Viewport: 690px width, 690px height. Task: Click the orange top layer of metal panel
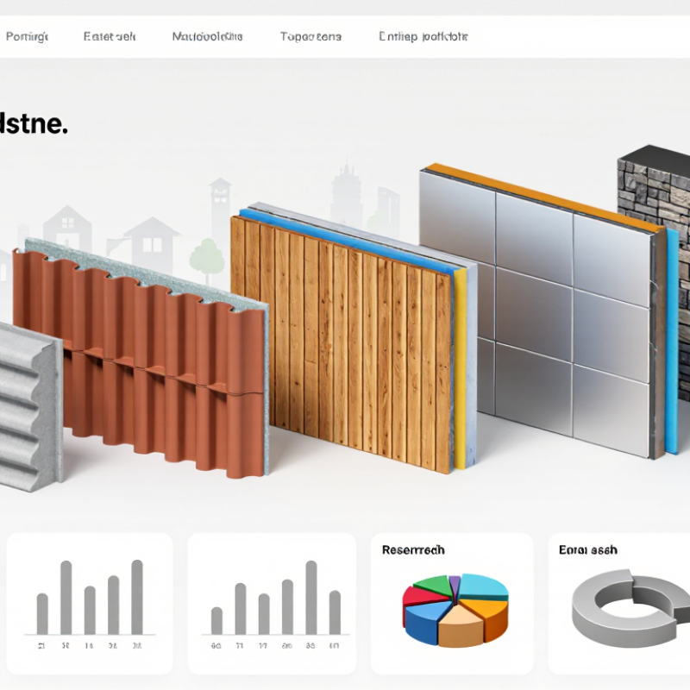(543, 196)
